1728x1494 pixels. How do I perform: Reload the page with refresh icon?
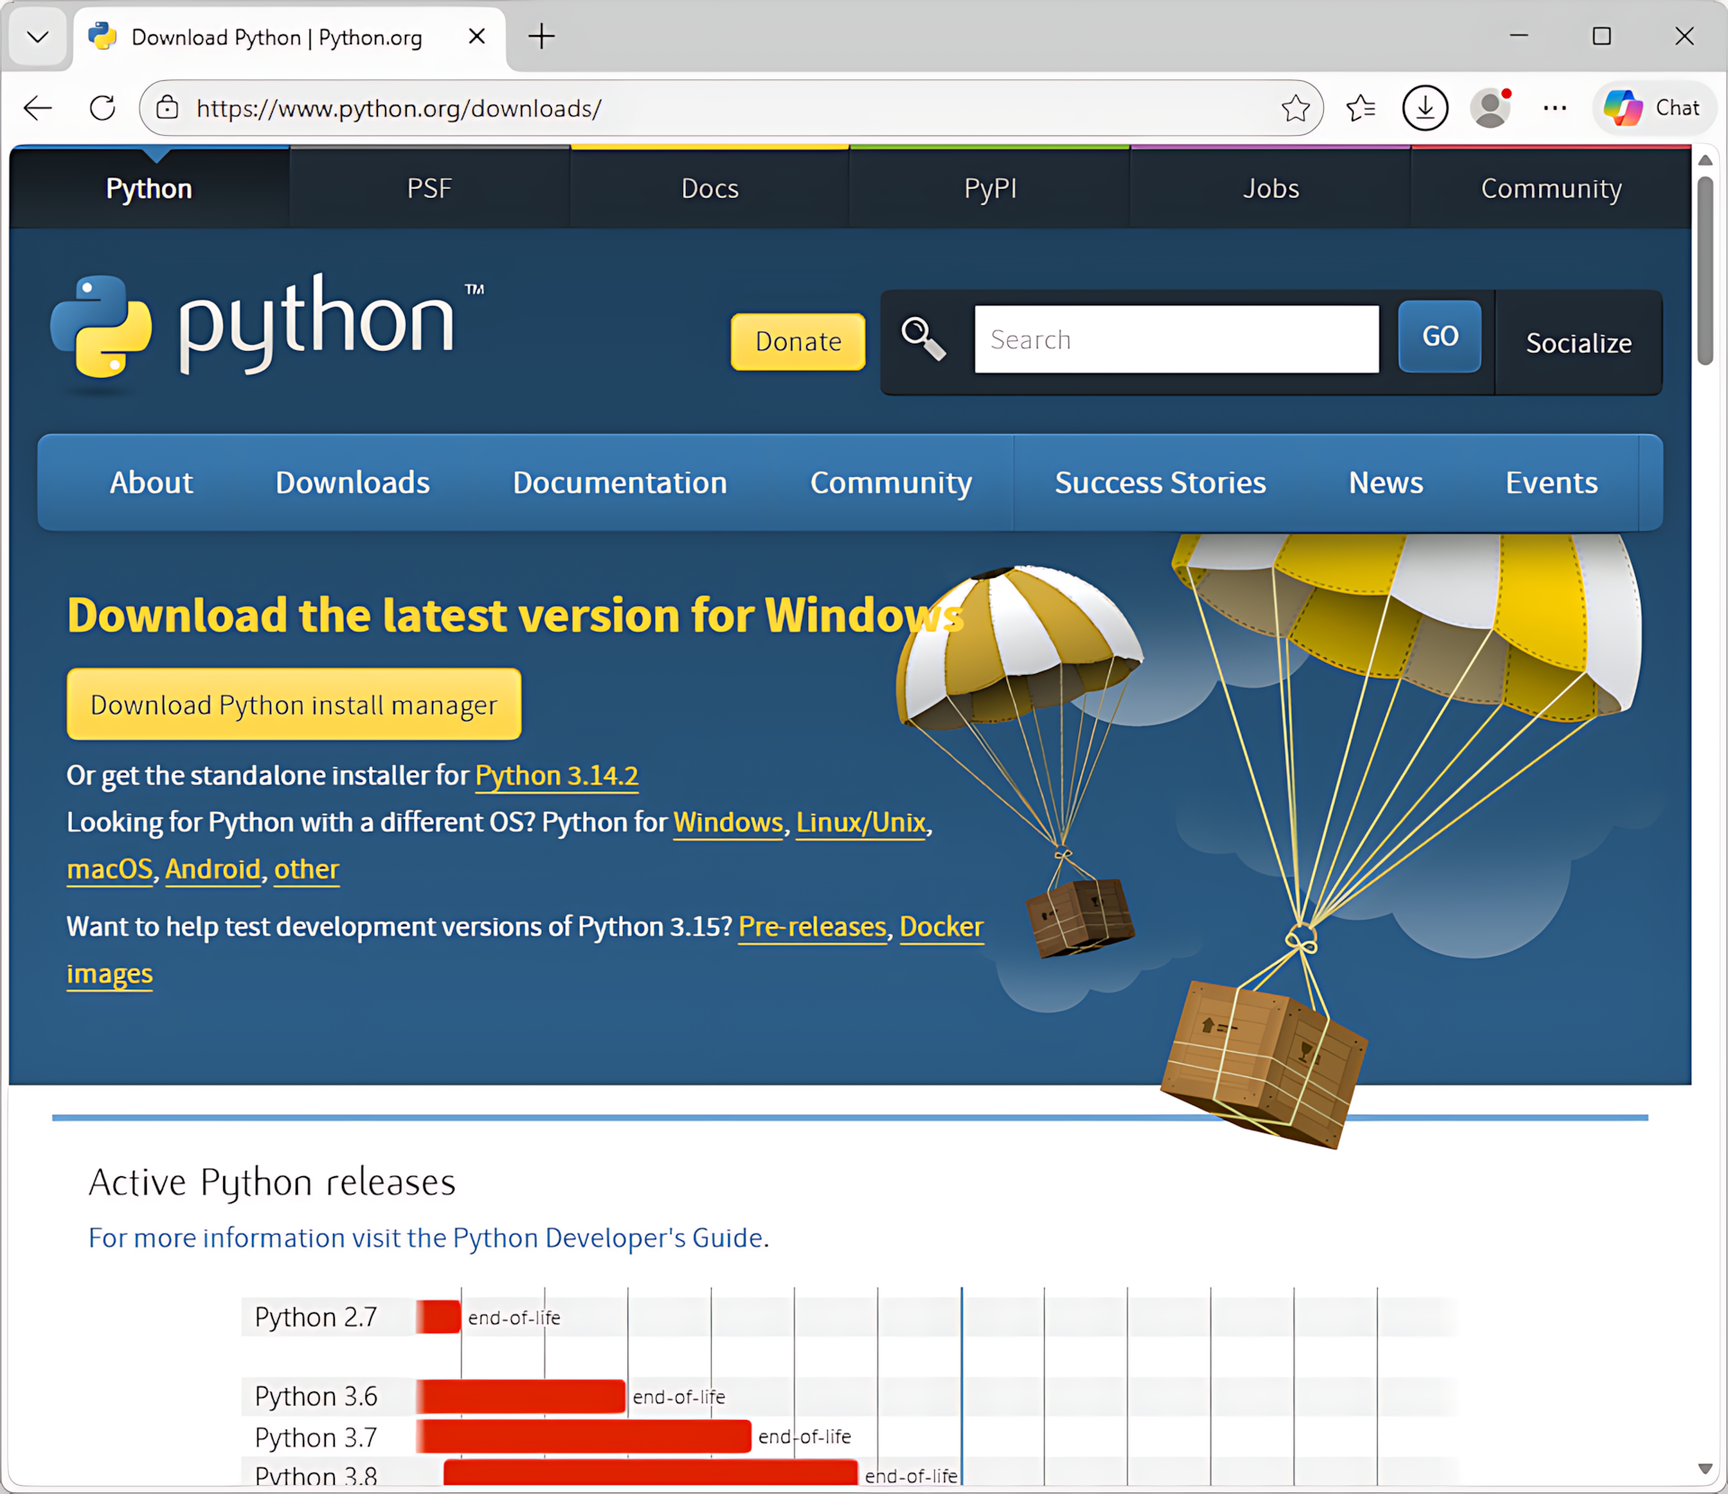tap(103, 108)
